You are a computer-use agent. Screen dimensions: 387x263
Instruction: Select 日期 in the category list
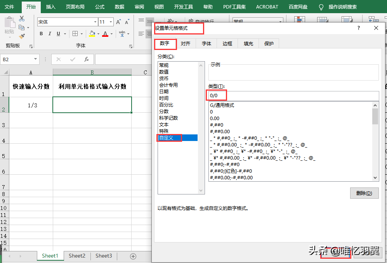pos(178,92)
